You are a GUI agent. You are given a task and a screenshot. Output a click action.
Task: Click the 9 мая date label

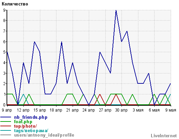(171, 110)
